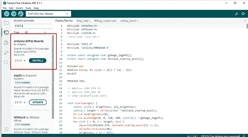Expand the ESP32S2 Dev Module board selector
Viewport: 248px width, 137px height.
pos(48,14)
